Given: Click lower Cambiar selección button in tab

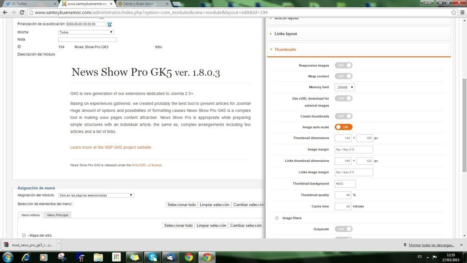Looking at the screenshot, I should [246, 226].
